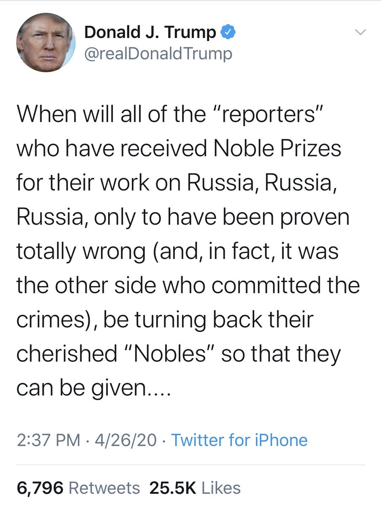The height and width of the screenshot is (507, 381).
Task: Open the Twitter for iPhone source link
Action: pyautogui.click(x=239, y=440)
